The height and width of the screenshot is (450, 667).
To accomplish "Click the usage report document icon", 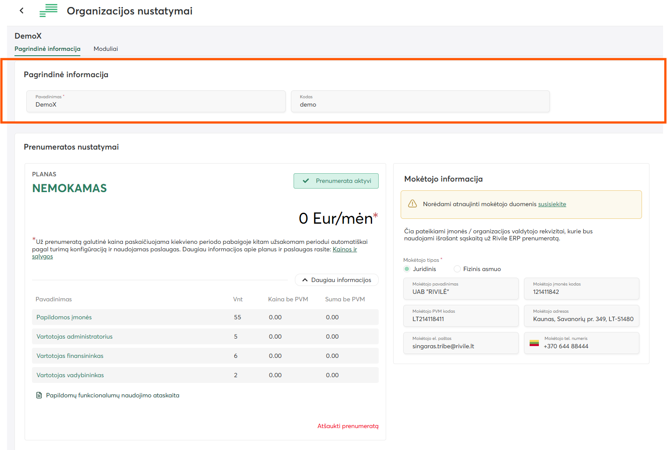I will click(39, 395).
